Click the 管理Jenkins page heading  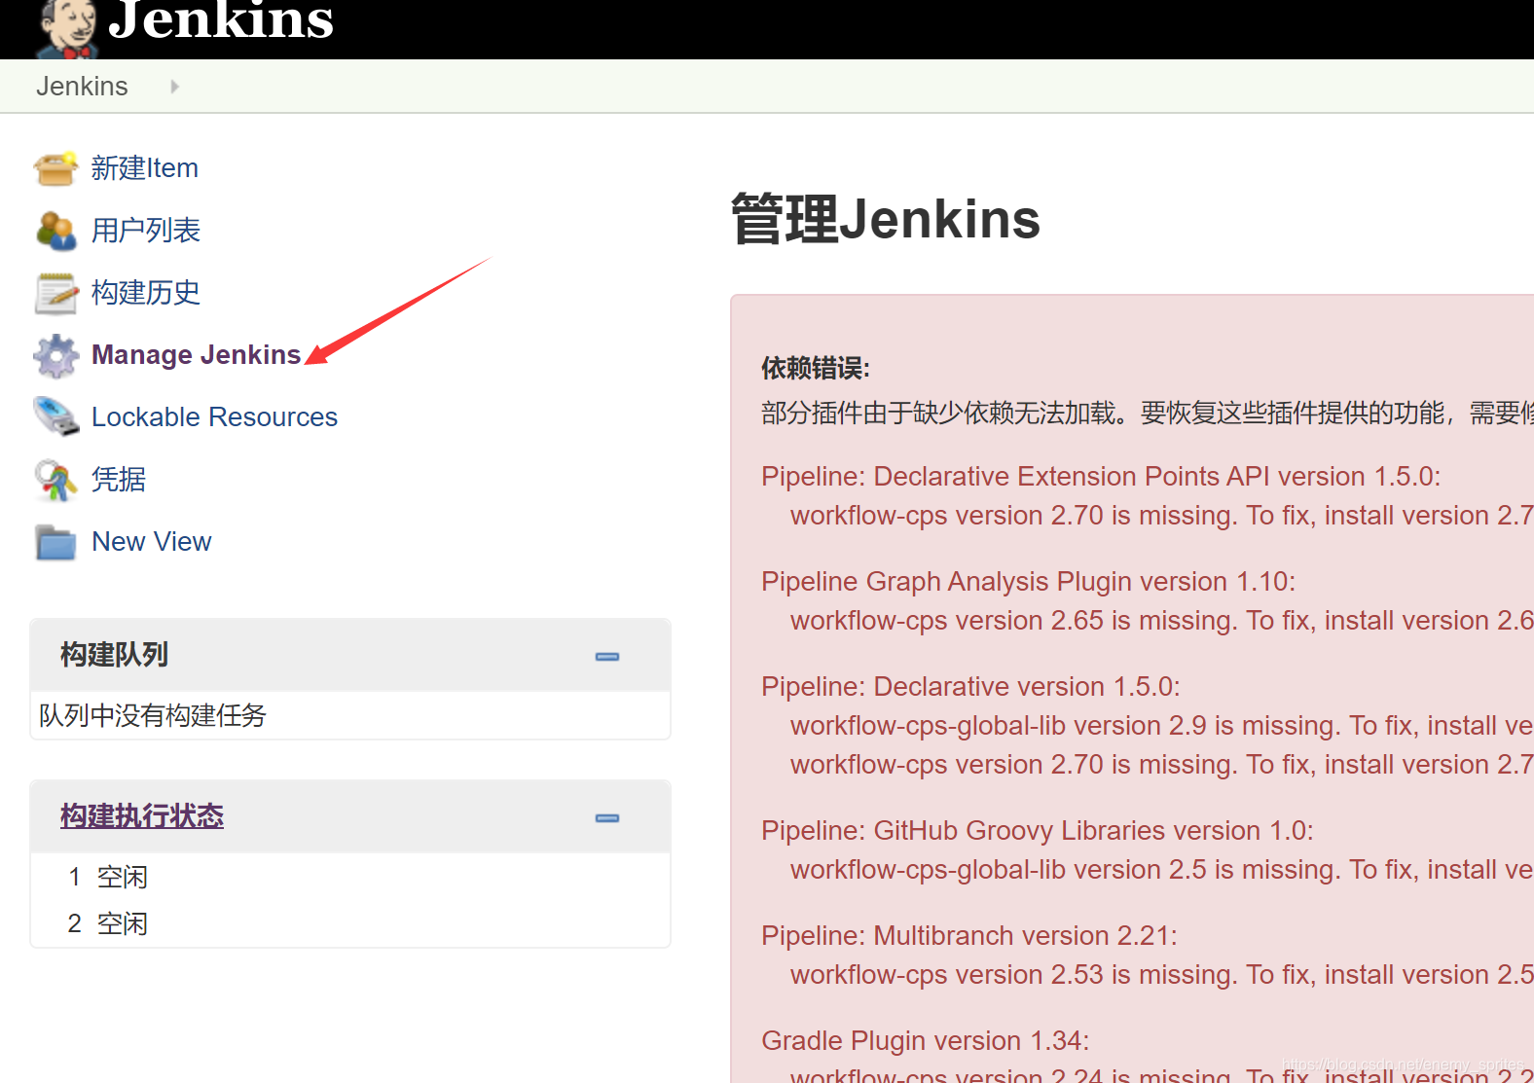point(886,219)
